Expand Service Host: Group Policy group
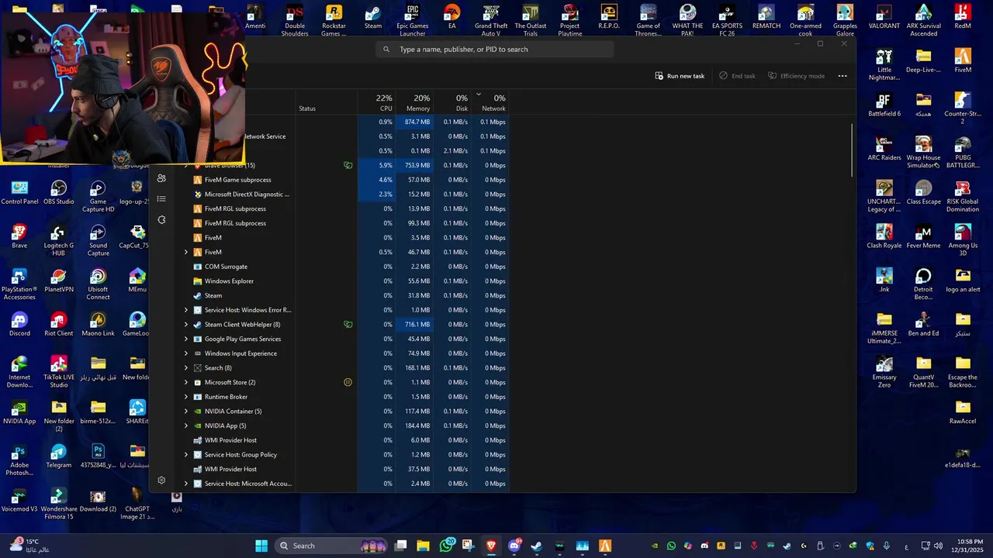This screenshot has width=993, height=558. click(x=185, y=455)
